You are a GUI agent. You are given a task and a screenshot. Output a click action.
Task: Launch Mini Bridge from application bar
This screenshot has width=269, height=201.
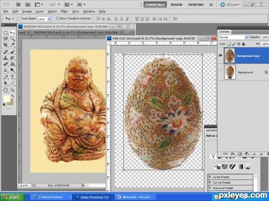[28, 4]
